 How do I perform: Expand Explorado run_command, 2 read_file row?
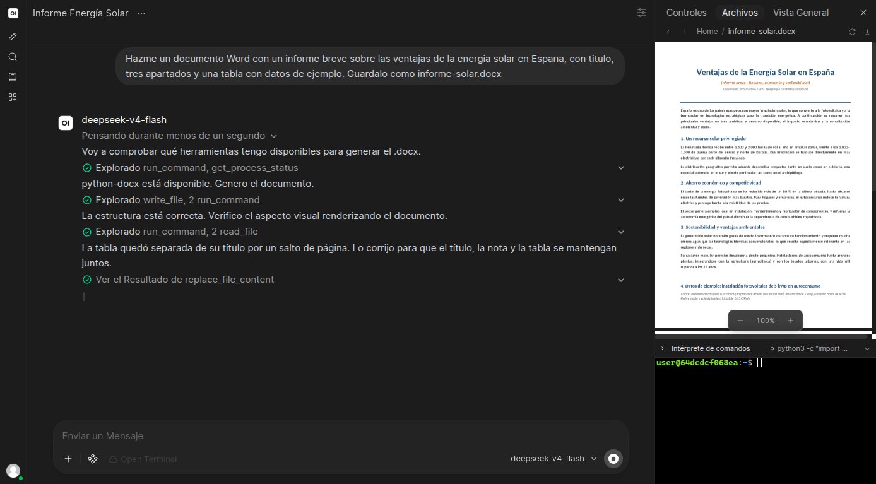[353, 232]
